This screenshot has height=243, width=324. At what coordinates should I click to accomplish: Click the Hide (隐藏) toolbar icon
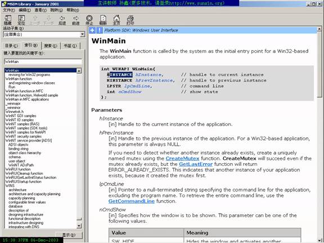click(8, 20)
